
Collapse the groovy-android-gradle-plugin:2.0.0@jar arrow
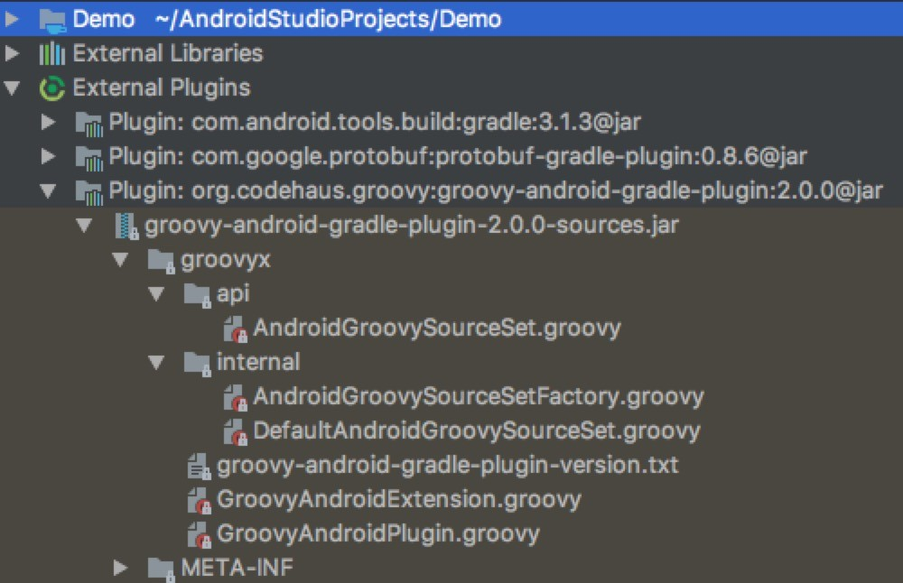(48, 190)
